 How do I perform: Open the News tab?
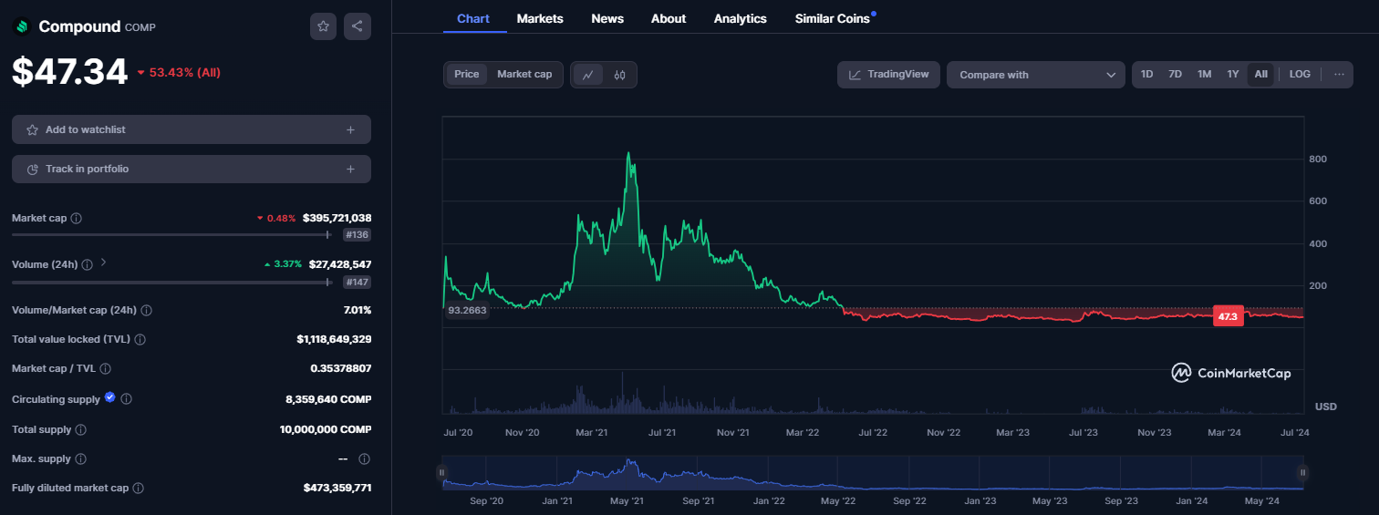tap(607, 18)
